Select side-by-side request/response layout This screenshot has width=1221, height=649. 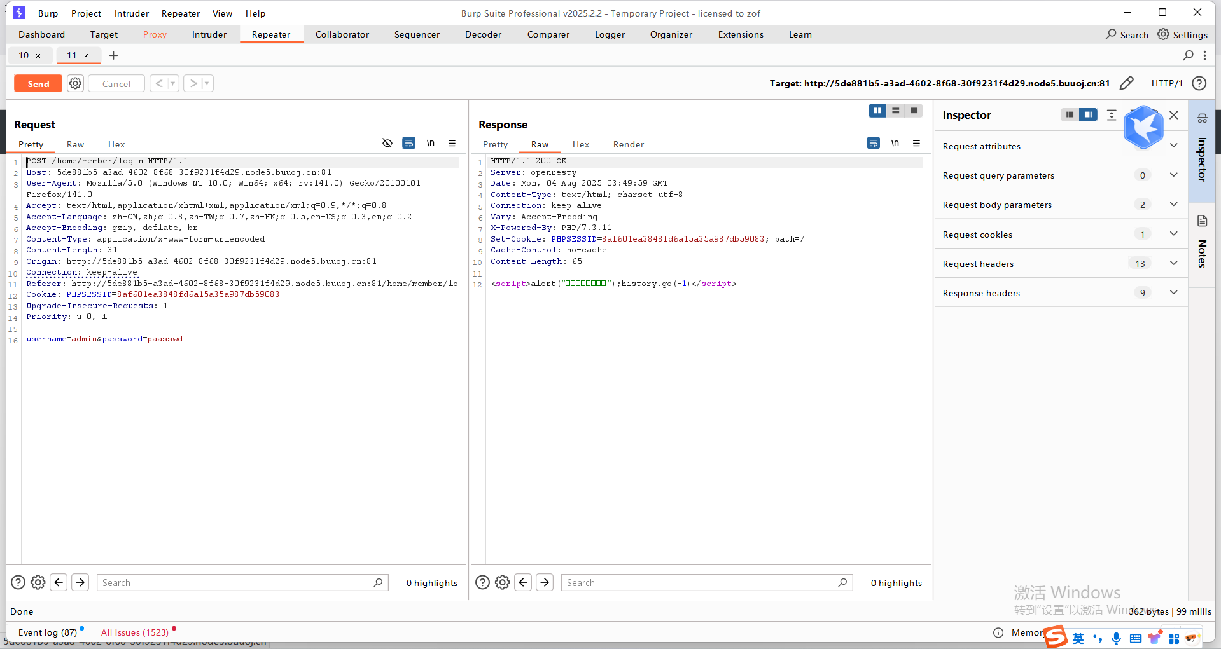coord(877,111)
